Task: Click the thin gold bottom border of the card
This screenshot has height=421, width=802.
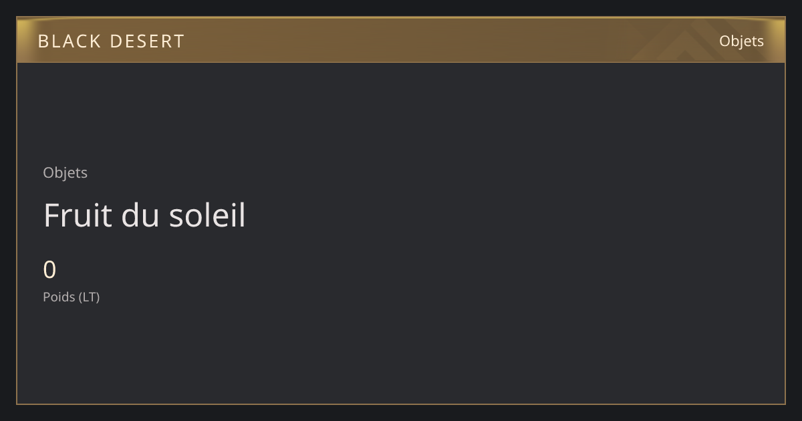Action: coord(401,404)
